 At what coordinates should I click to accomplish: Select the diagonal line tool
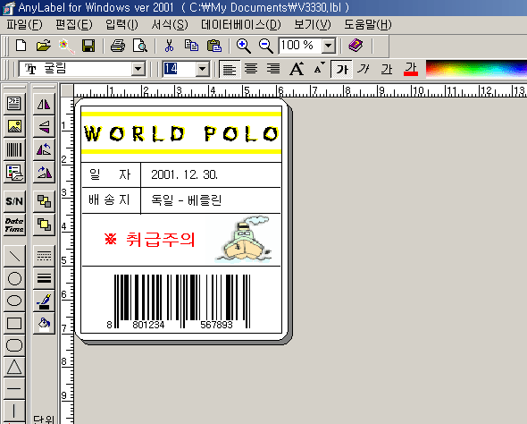tap(14, 257)
